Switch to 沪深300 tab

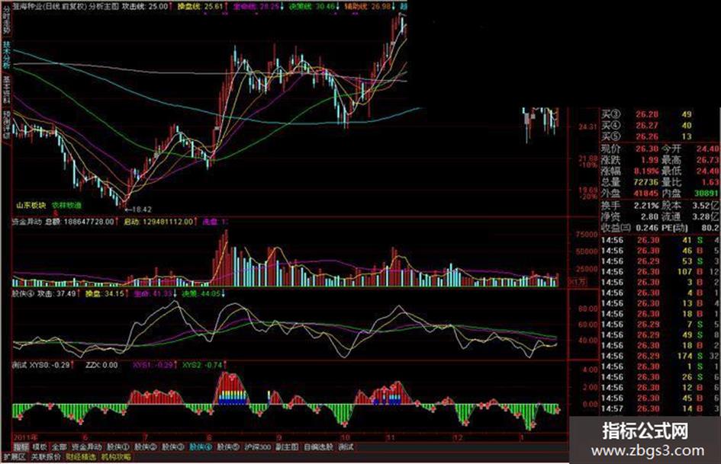click(x=258, y=446)
